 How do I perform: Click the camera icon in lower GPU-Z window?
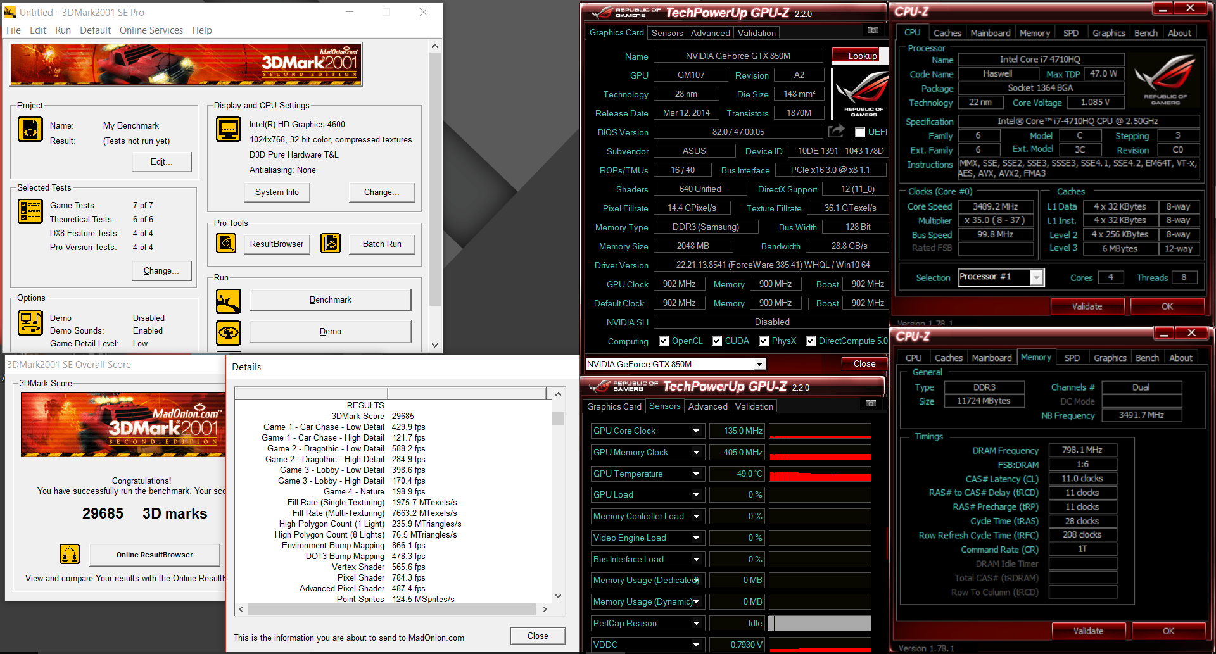871,403
